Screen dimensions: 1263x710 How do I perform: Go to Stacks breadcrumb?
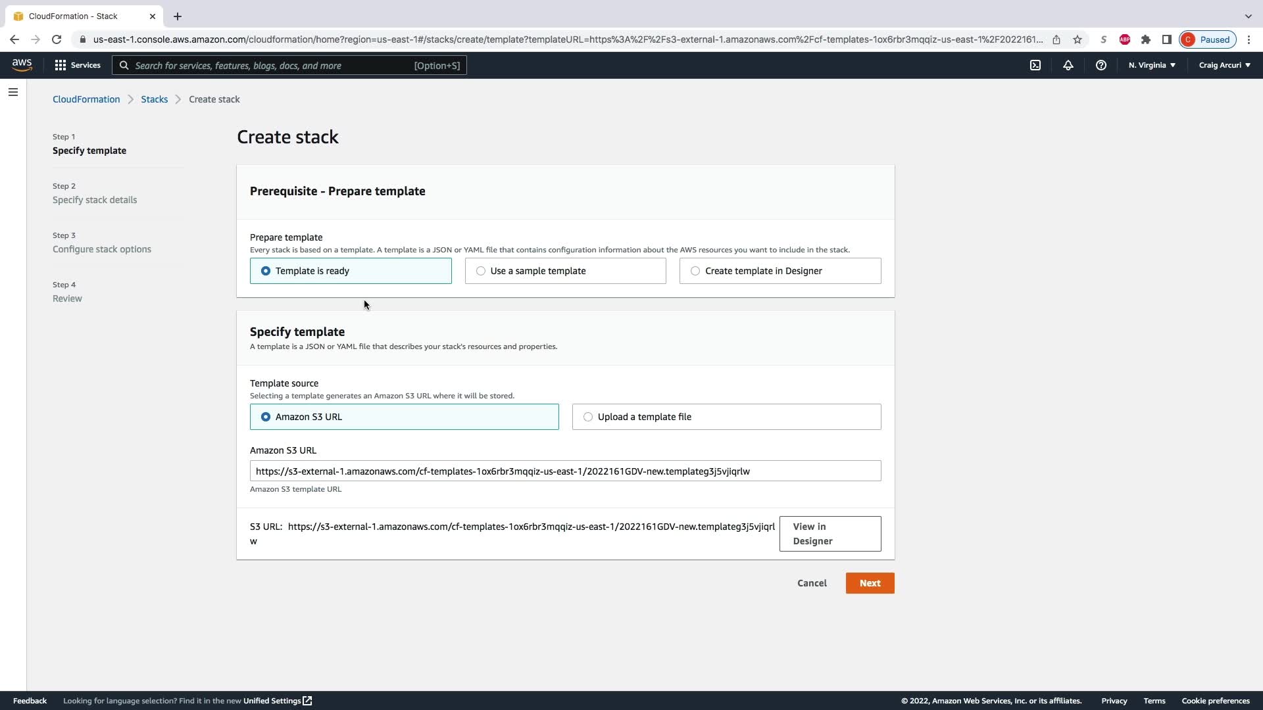click(154, 99)
